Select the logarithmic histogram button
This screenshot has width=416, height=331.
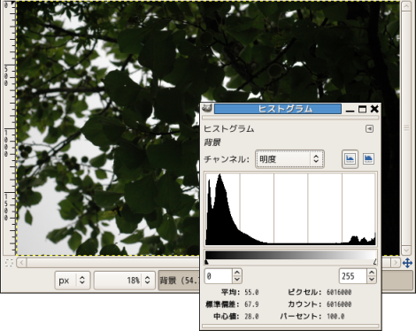pos(368,159)
